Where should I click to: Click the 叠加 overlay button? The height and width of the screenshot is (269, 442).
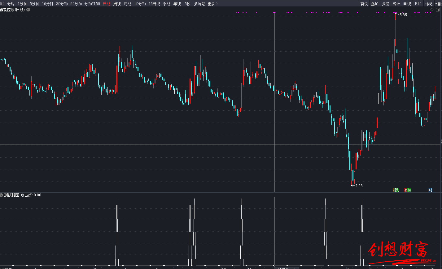(x=375, y=4)
